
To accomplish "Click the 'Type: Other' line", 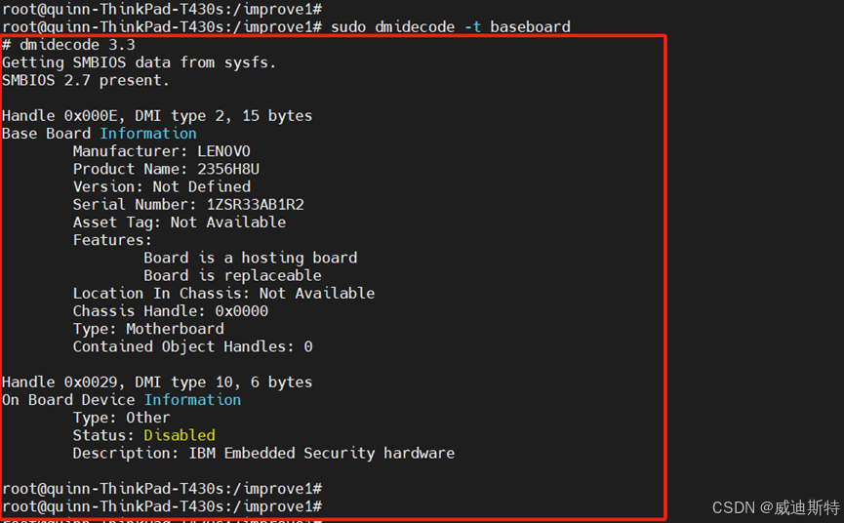I will click(x=122, y=418).
